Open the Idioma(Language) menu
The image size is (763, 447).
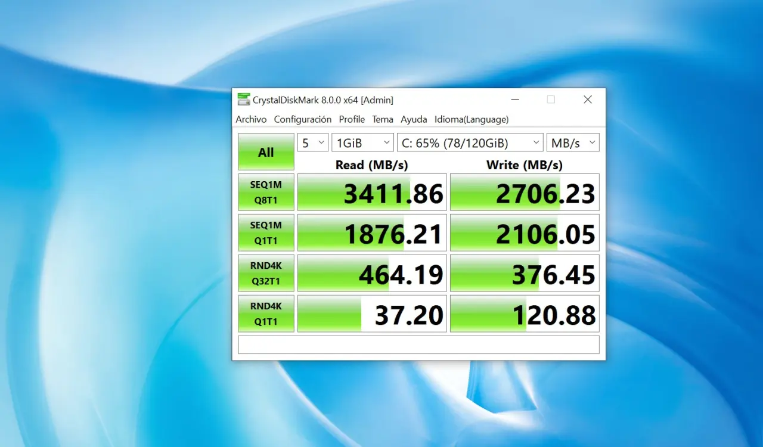click(x=471, y=119)
